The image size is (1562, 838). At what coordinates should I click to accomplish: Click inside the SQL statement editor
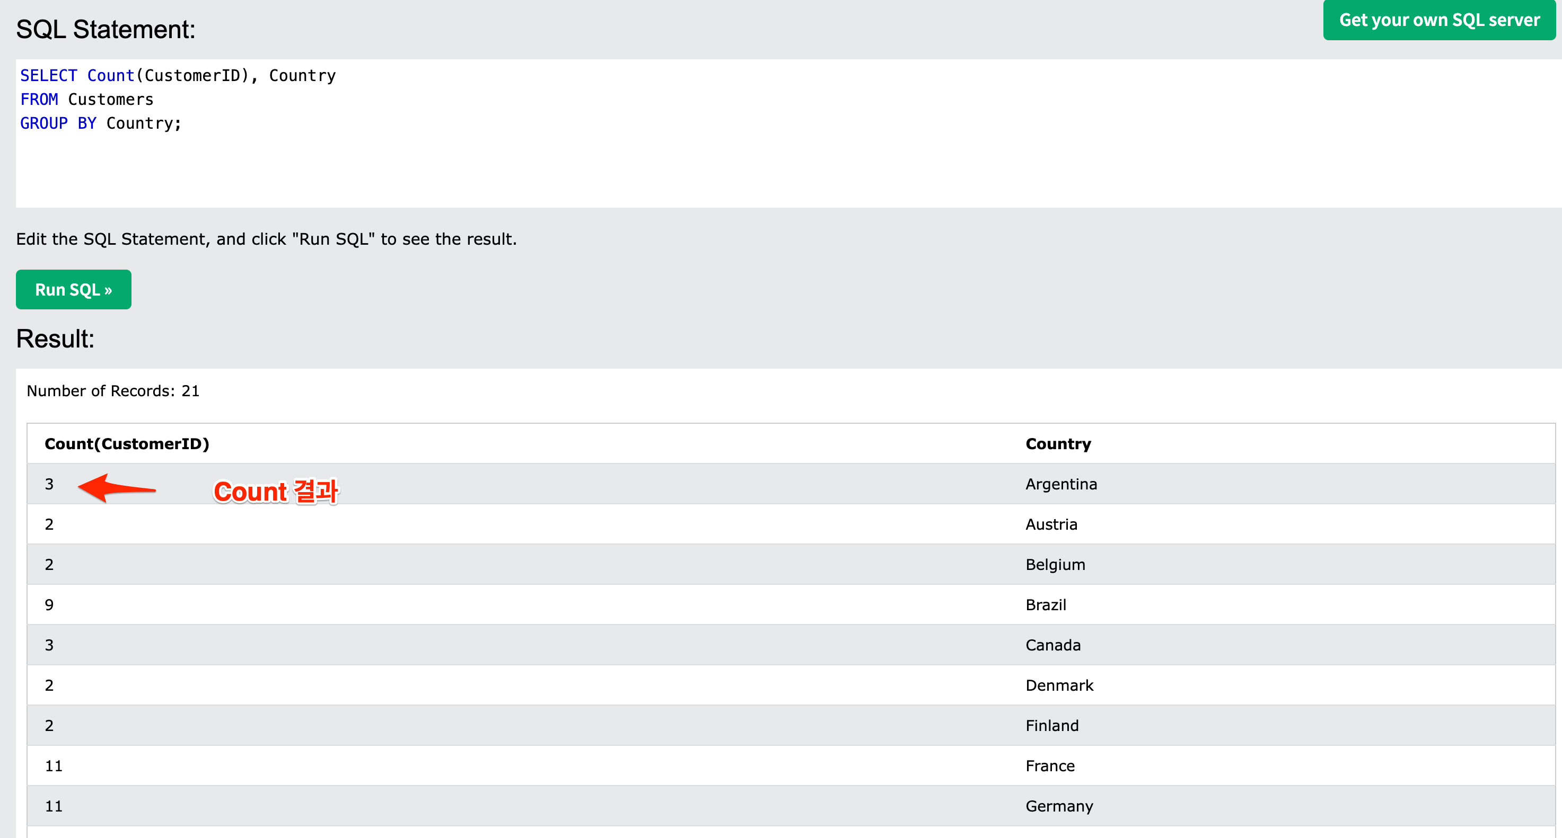[727, 164]
